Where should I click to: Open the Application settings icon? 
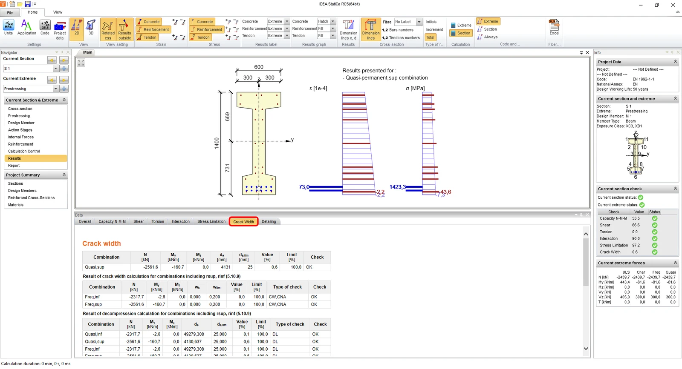26,27
